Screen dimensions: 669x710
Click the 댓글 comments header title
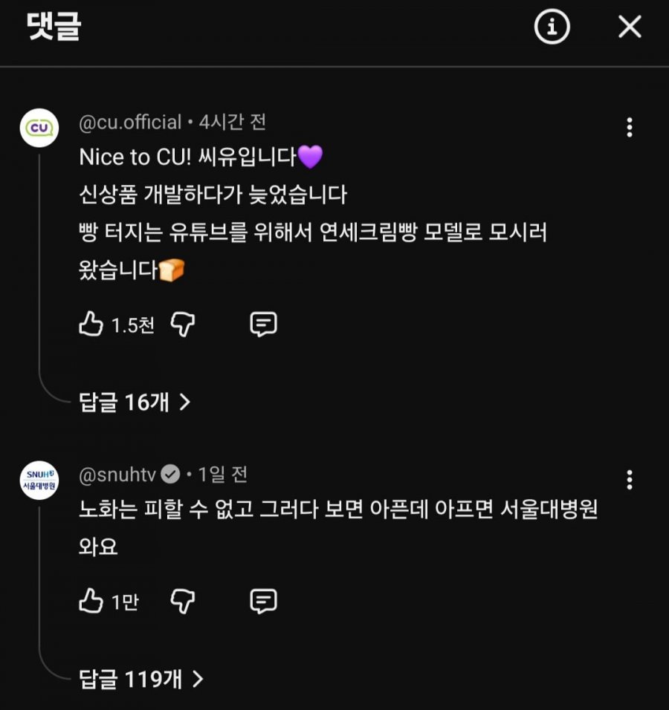coord(54,27)
